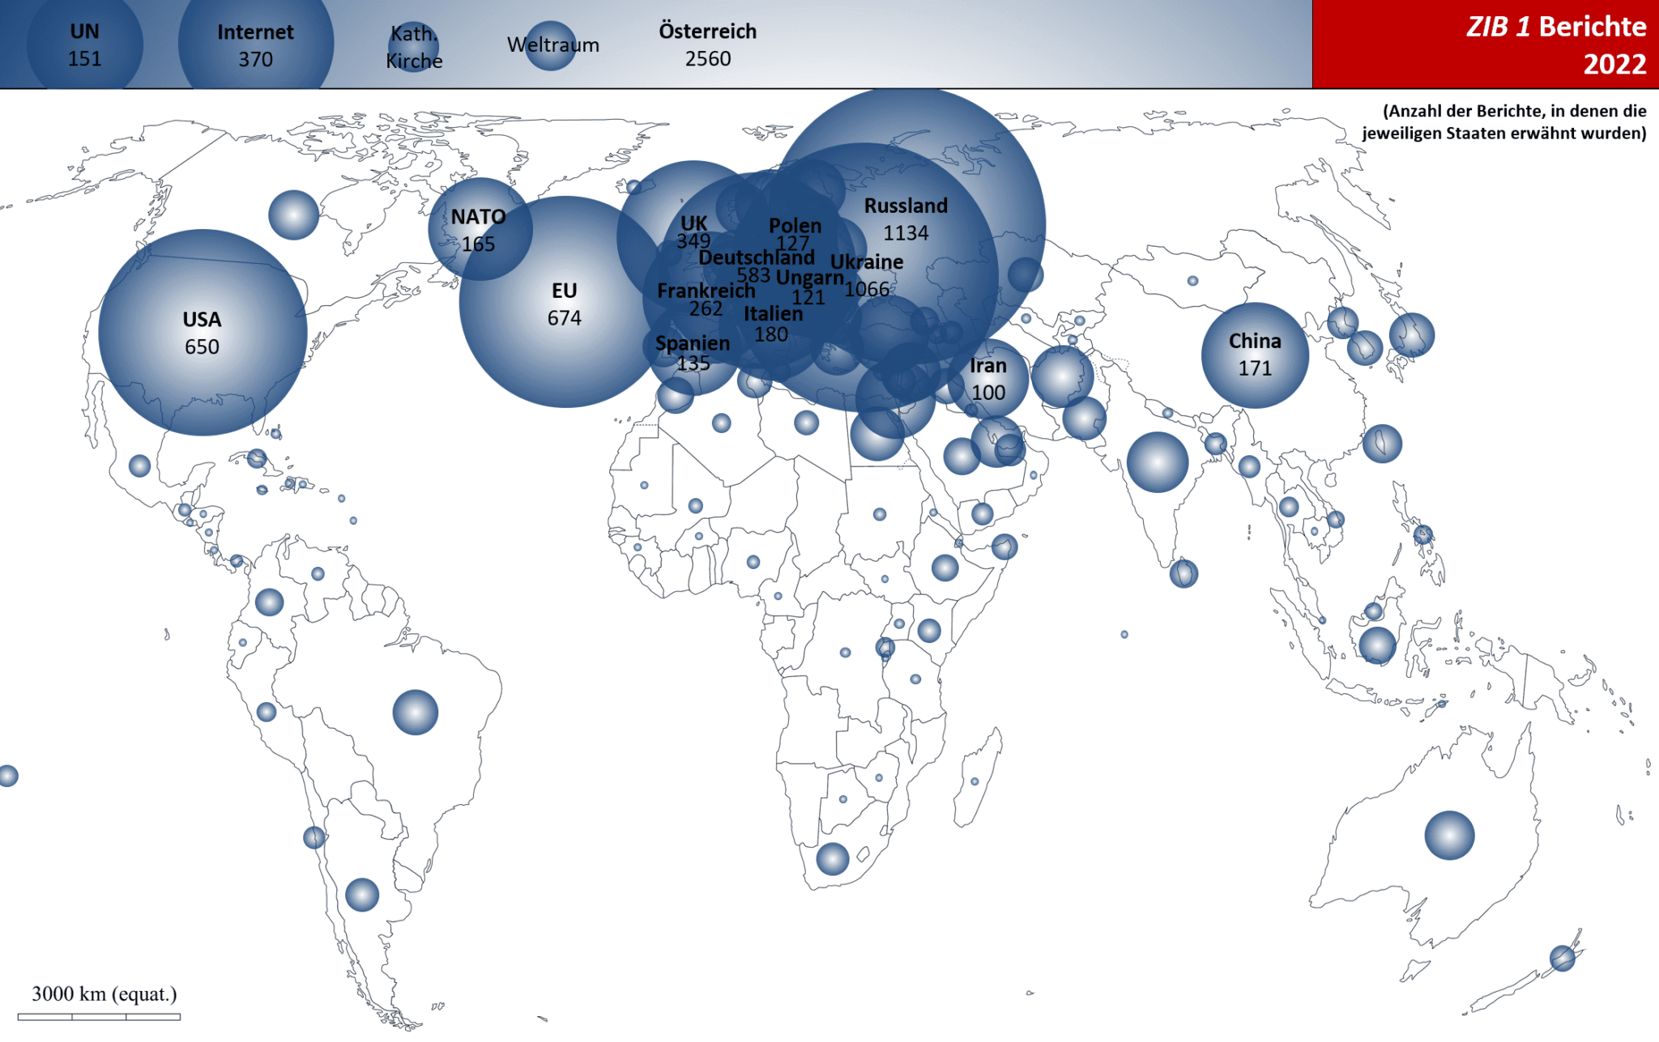Select the bubble over Mexico
The height and width of the screenshot is (1042, 1659).
[140, 466]
